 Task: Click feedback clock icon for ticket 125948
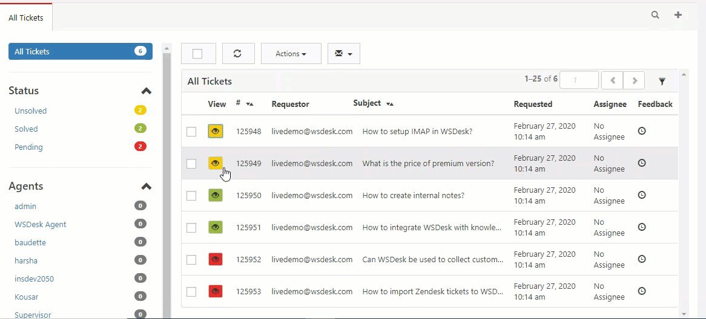tap(642, 130)
